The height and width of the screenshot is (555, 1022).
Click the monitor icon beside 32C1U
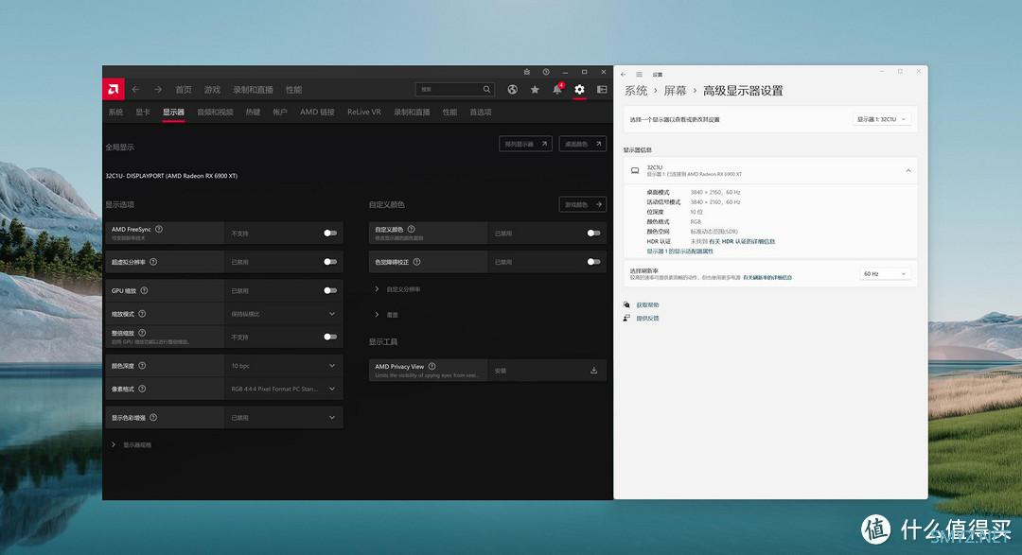click(x=635, y=171)
